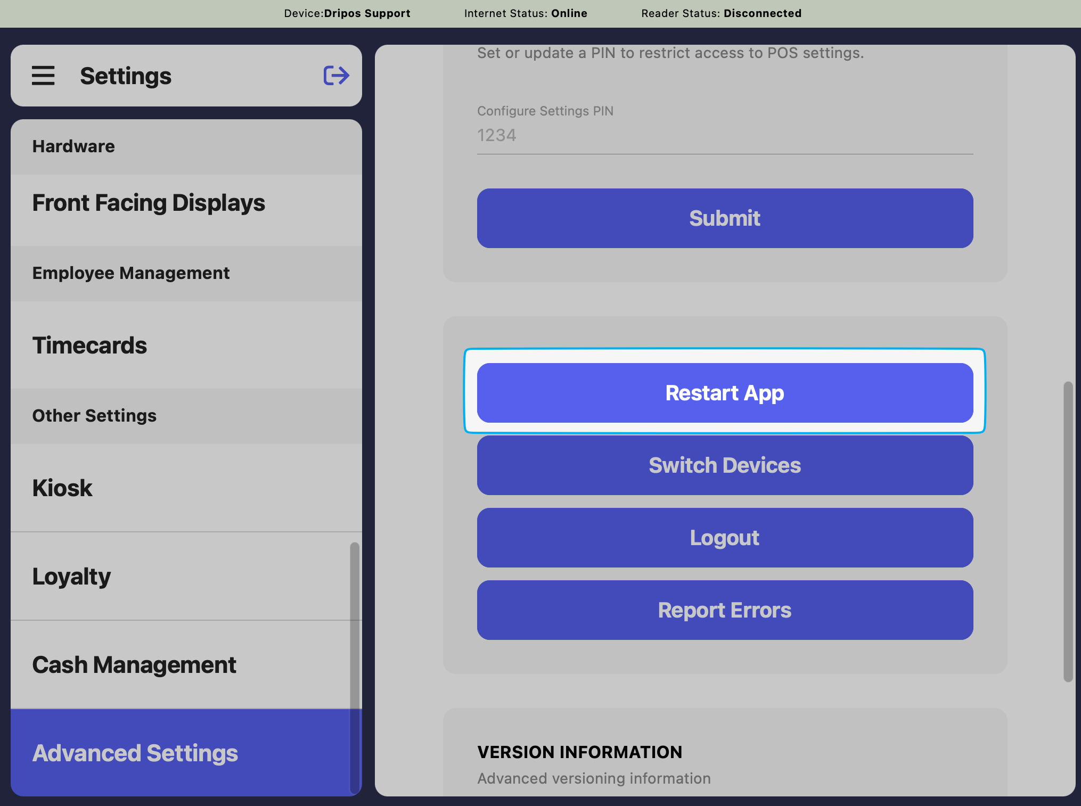Click the Other Settings section header

coord(94,416)
